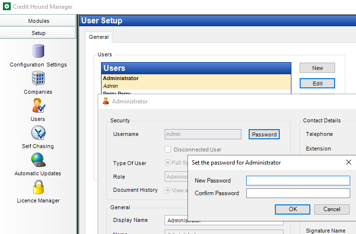Focus the Confirm Password field
356x234 pixels.
pyautogui.click(x=298, y=193)
